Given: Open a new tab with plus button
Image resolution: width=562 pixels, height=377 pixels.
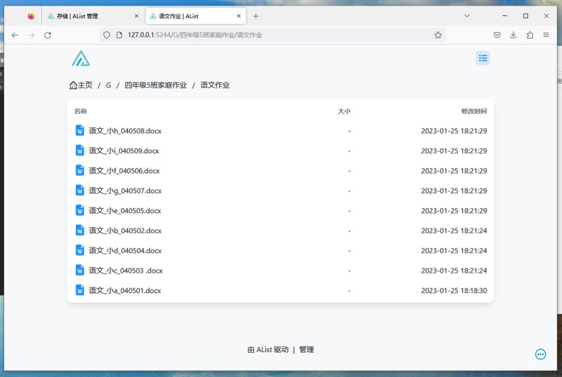Looking at the screenshot, I should (x=256, y=16).
